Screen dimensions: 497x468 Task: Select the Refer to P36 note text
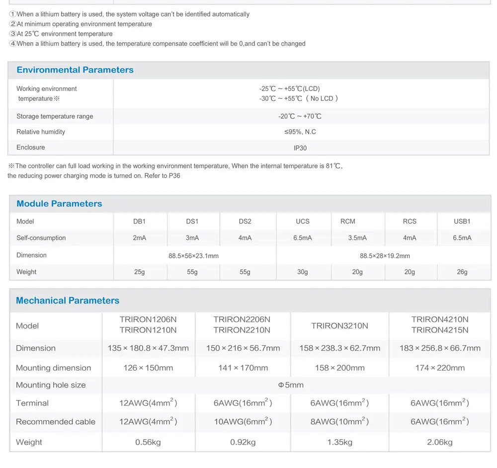[162, 176]
